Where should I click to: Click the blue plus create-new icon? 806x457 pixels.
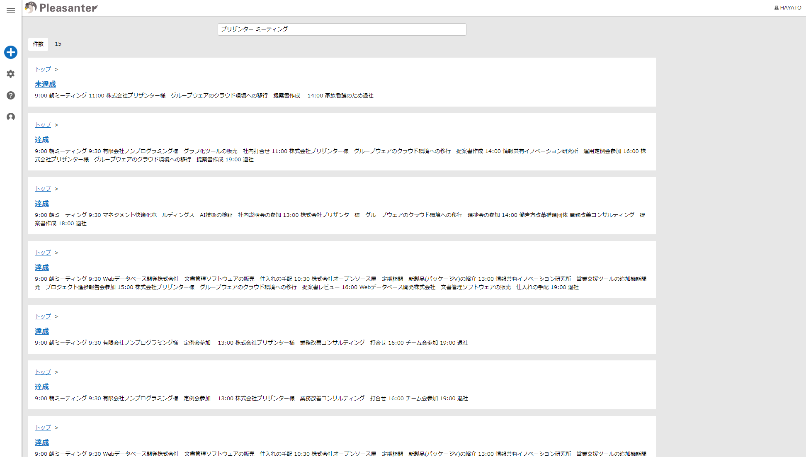point(11,52)
